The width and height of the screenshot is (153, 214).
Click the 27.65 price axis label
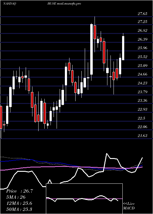pos(142,14)
